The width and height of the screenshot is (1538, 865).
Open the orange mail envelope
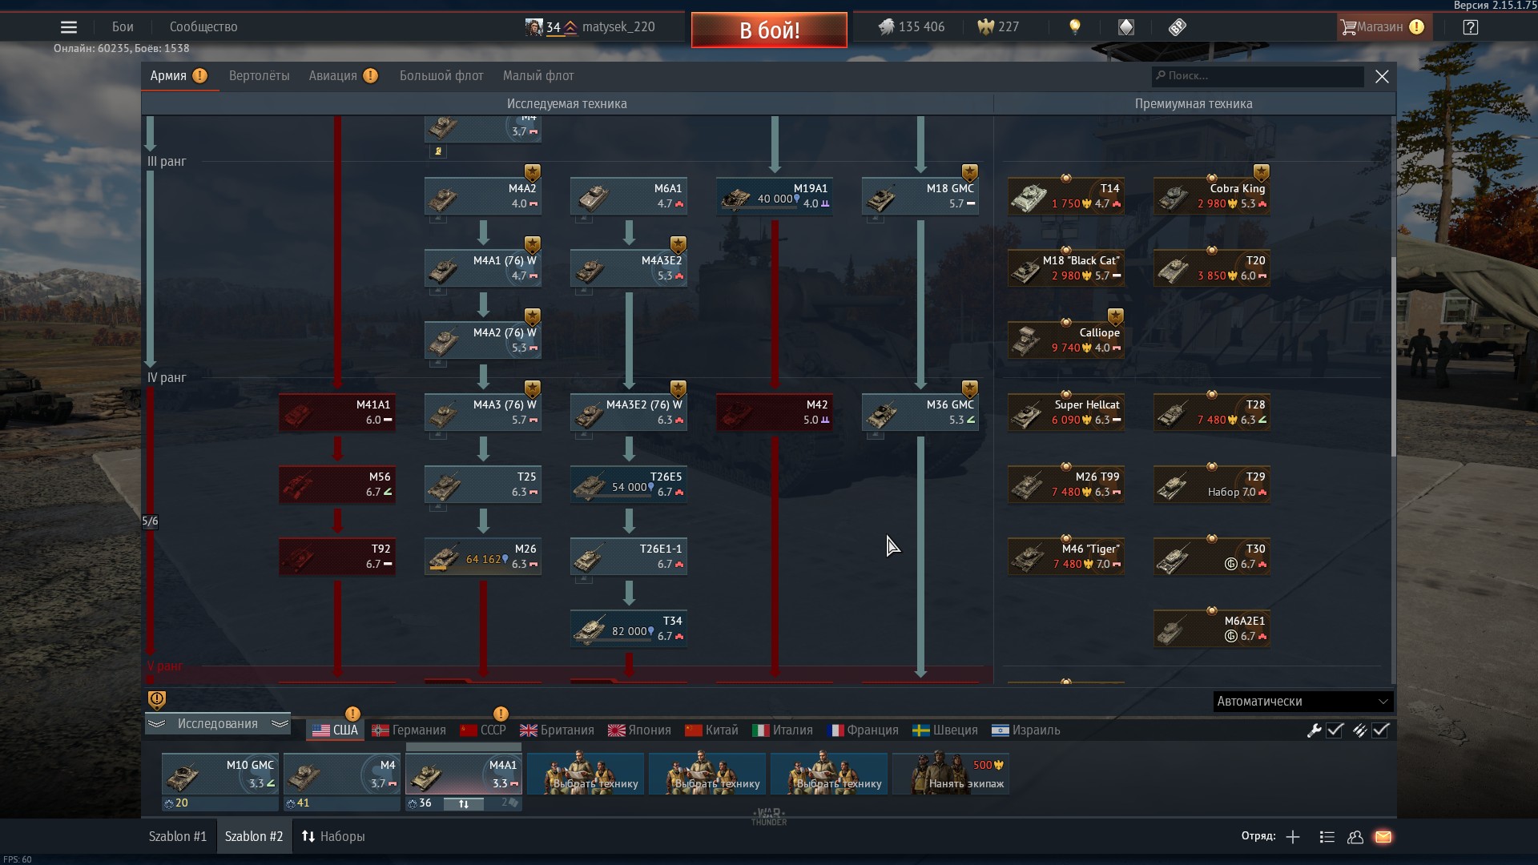(x=1383, y=837)
